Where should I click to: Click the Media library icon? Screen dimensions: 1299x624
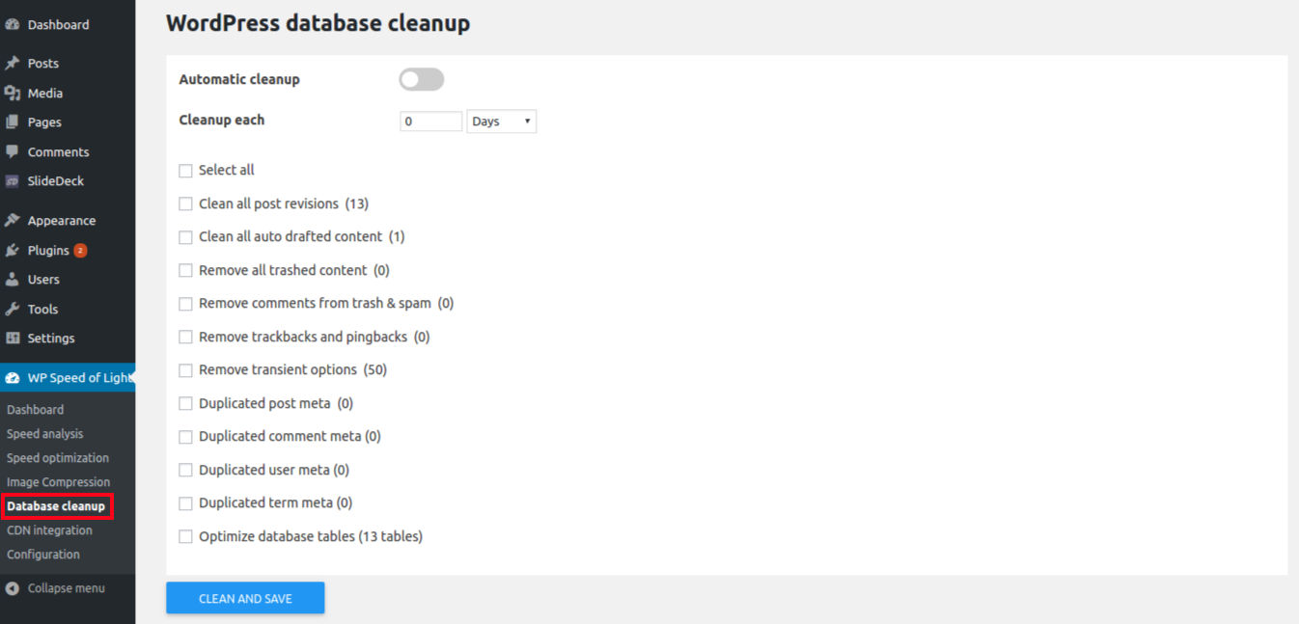point(13,94)
